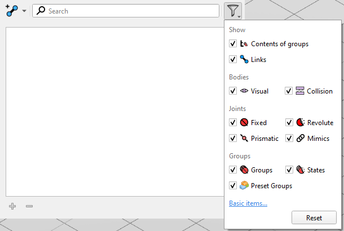Click the add link icon in toolbar
Image resolution: width=344 pixels, height=231 pixels.
pyautogui.click(x=12, y=11)
